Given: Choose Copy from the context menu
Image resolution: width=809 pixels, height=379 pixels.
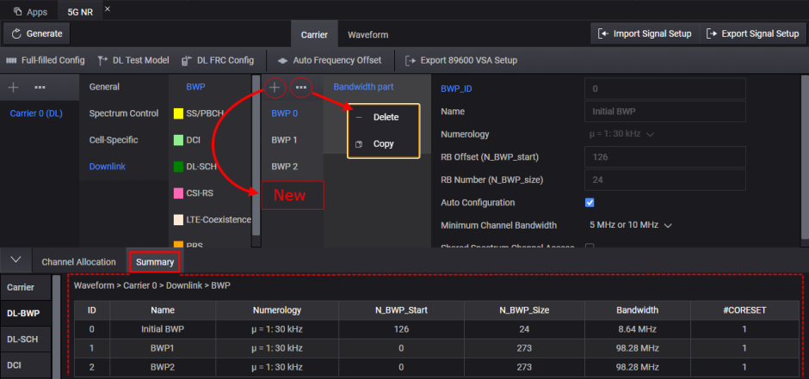Looking at the screenshot, I should [383, 144].
